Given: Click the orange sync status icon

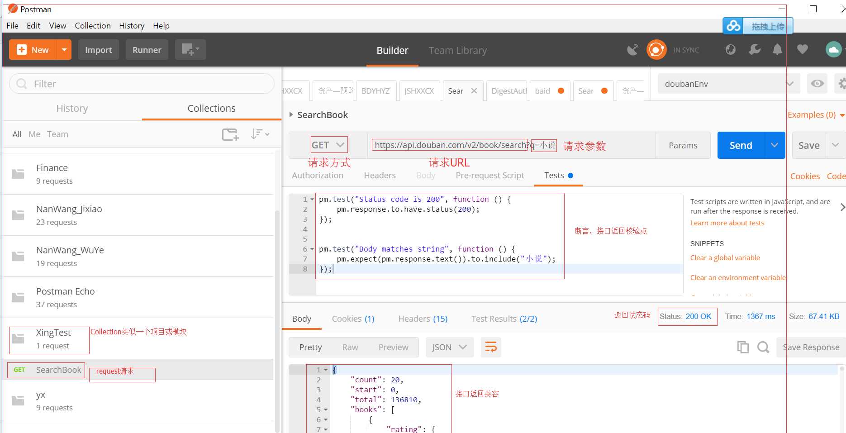Looking at the screenshot, I should pos(656,50).
